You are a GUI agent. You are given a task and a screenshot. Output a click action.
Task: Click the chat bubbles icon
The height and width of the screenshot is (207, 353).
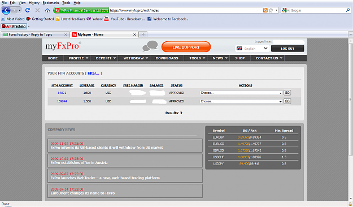(x=150, y=46)
